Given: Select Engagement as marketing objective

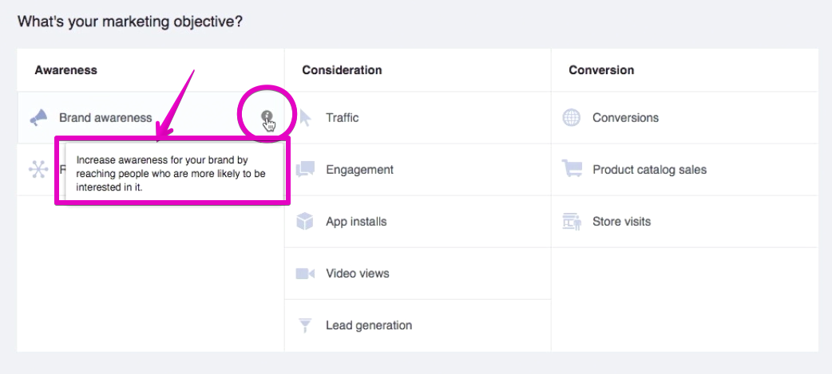Looking at the screenshot, I should click(418, 170).
